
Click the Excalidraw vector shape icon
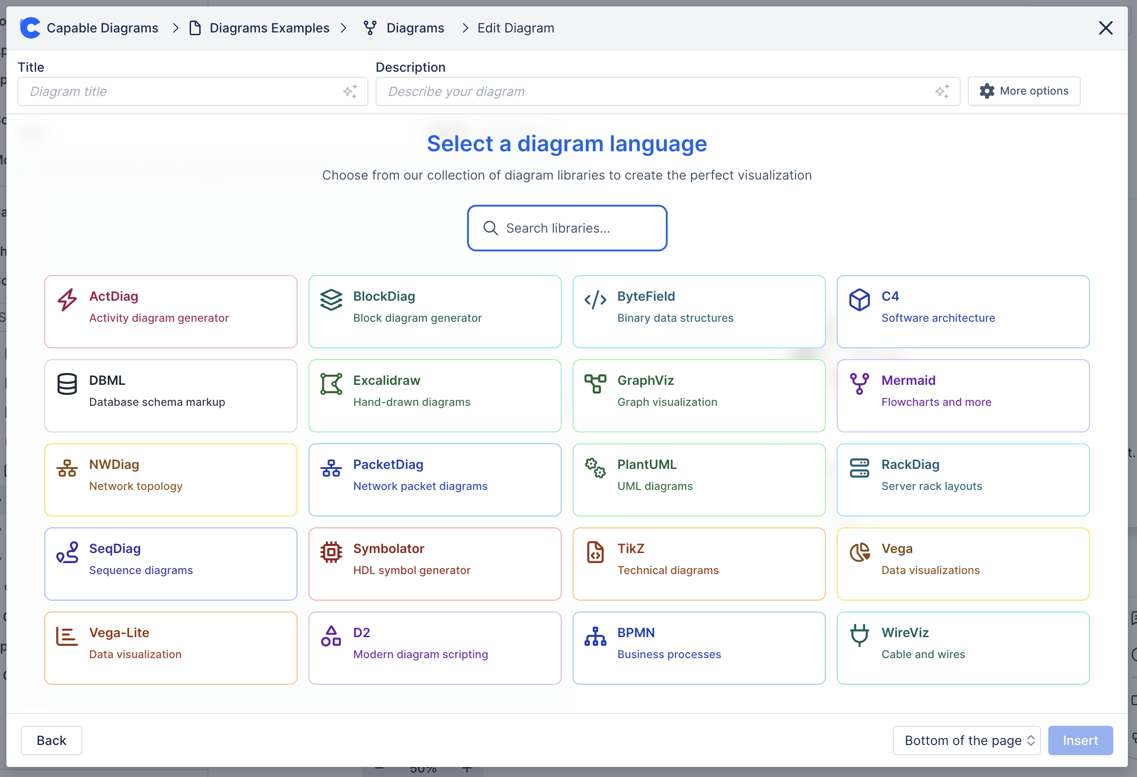point(331,383)
